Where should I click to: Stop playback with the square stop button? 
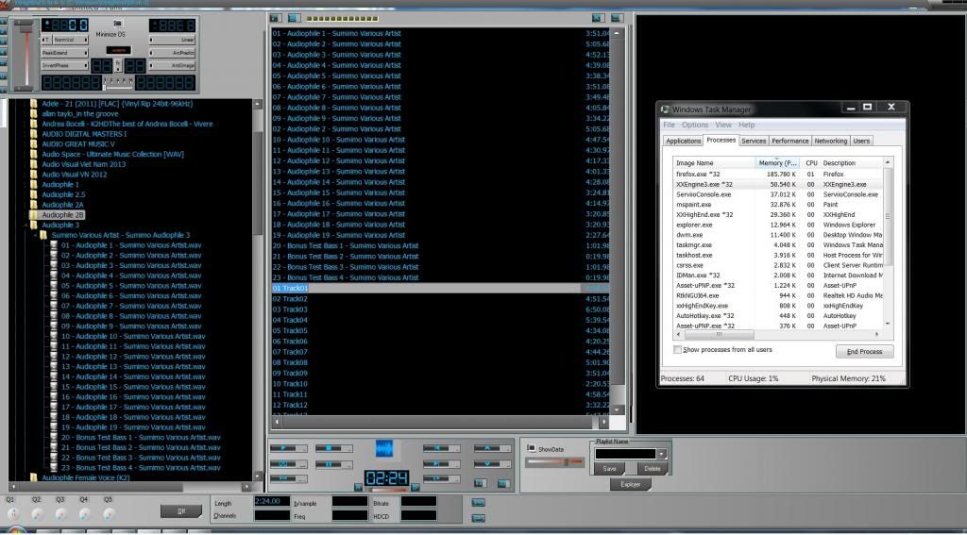pyautogui.click(x=334, y=448)
